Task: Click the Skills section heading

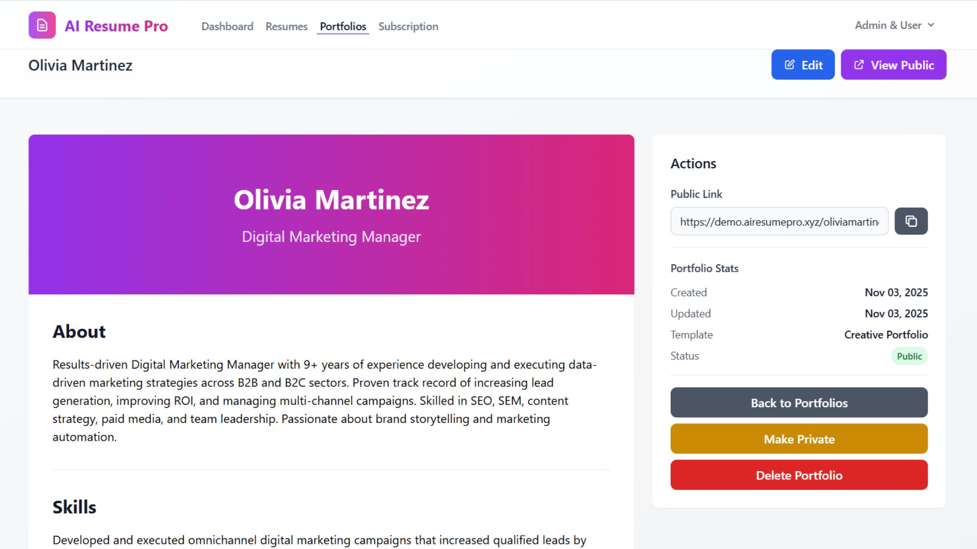Action: (x=74, y=507)
